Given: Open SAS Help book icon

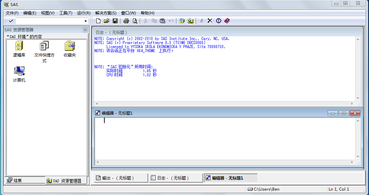Looking at the screenshot, I should coord(227,21).
